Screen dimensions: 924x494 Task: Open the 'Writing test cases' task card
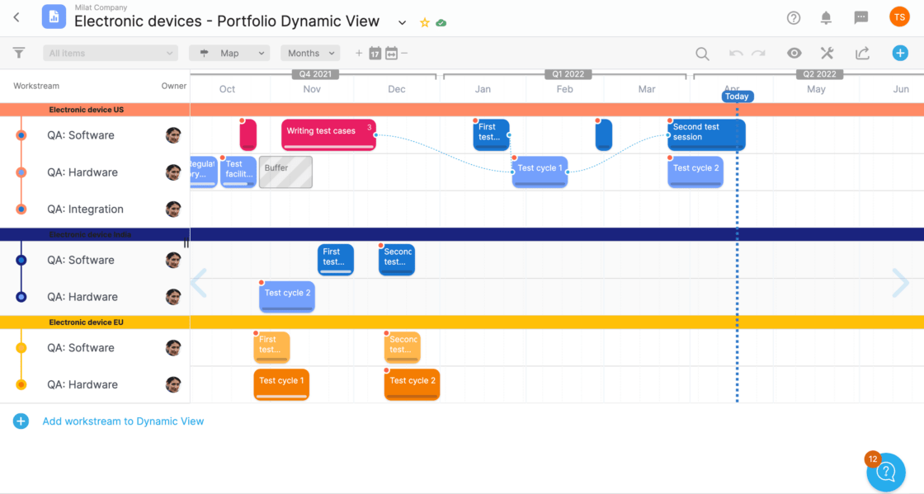click(x=328, y=134)
